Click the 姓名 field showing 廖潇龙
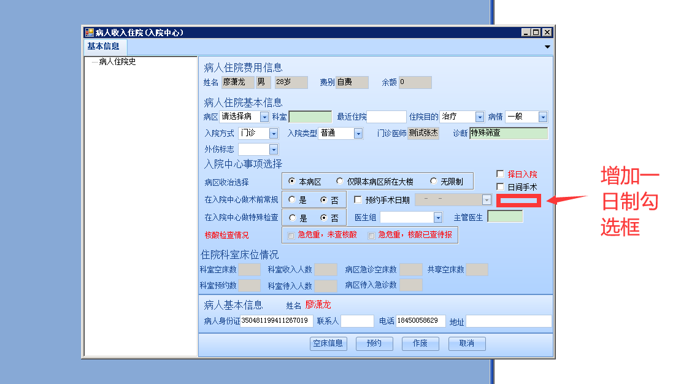 tap(237, 82)
